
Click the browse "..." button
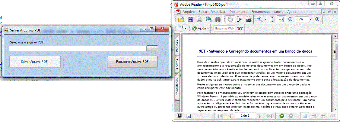pyautogui.click(x=152, y=49)
